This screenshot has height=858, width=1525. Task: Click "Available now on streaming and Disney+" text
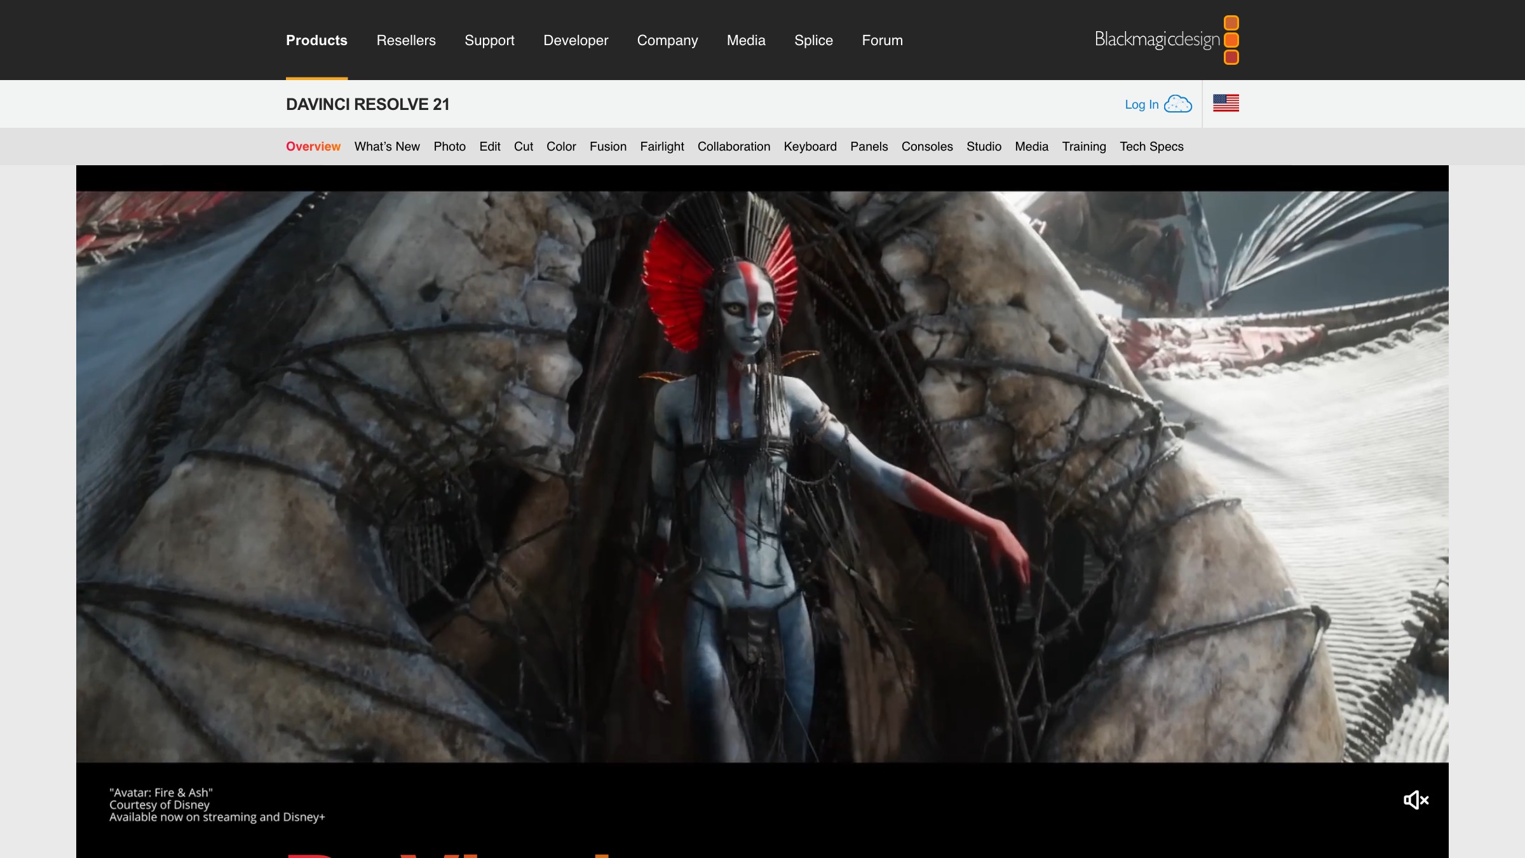coord(217,817)
